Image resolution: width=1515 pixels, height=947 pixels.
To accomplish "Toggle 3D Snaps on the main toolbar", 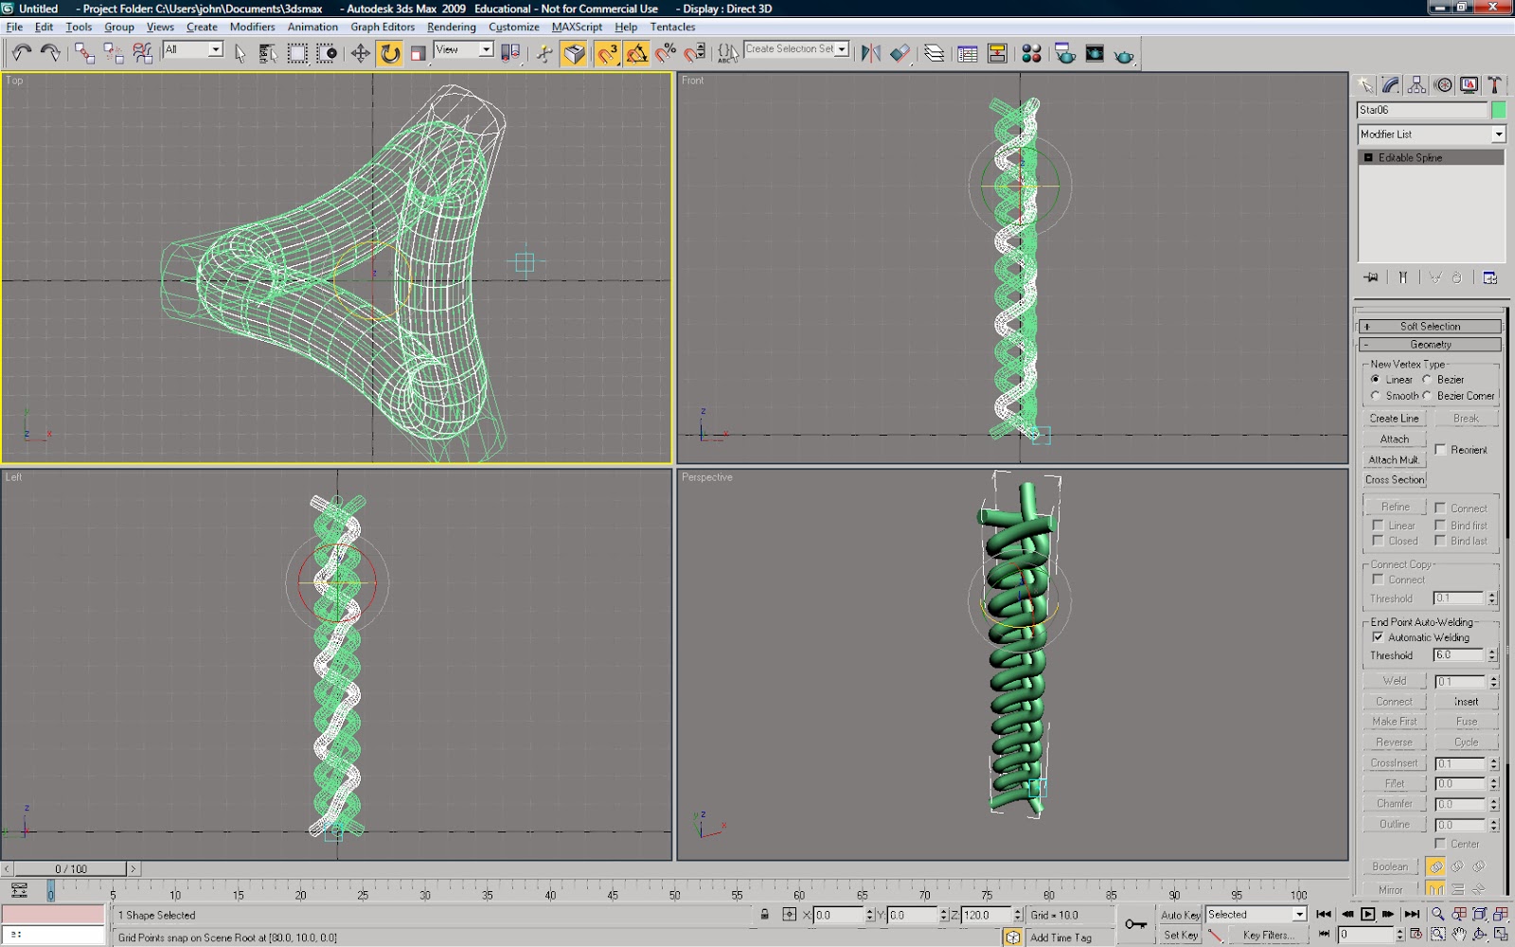I will [608, 54].
